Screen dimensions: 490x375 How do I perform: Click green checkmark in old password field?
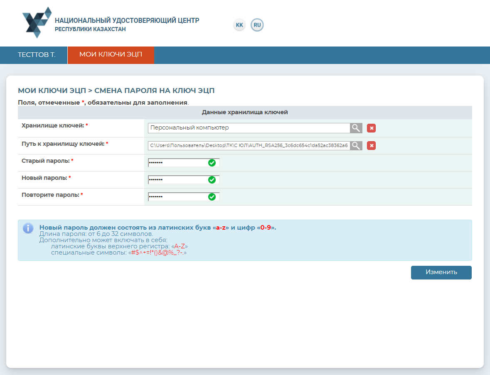tap(212, 163)
